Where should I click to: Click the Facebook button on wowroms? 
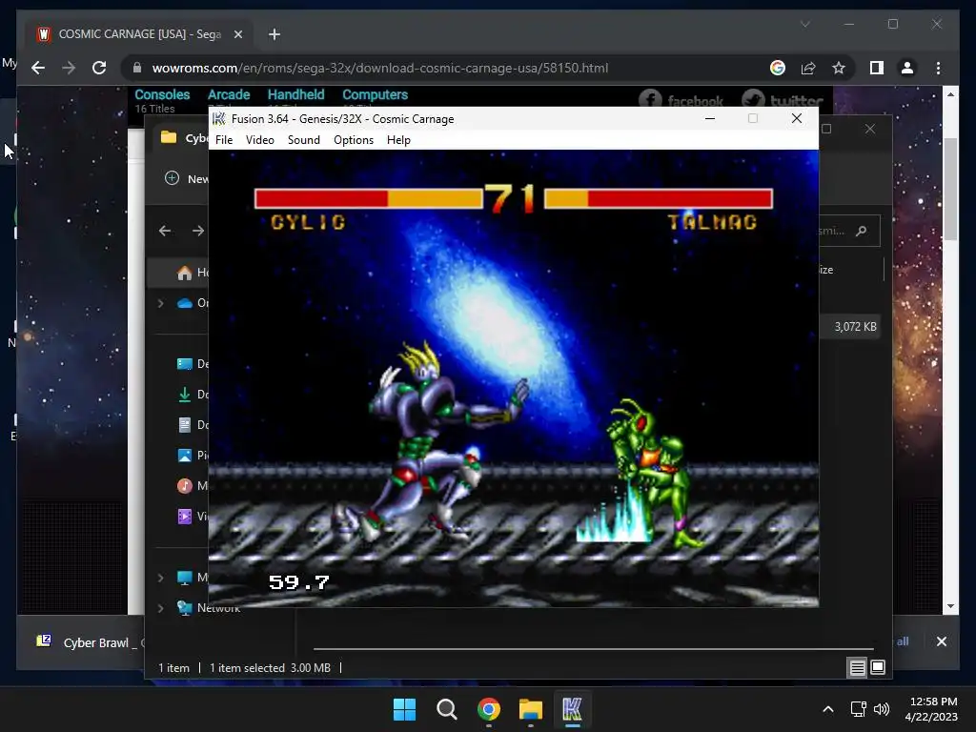point(681,99)
